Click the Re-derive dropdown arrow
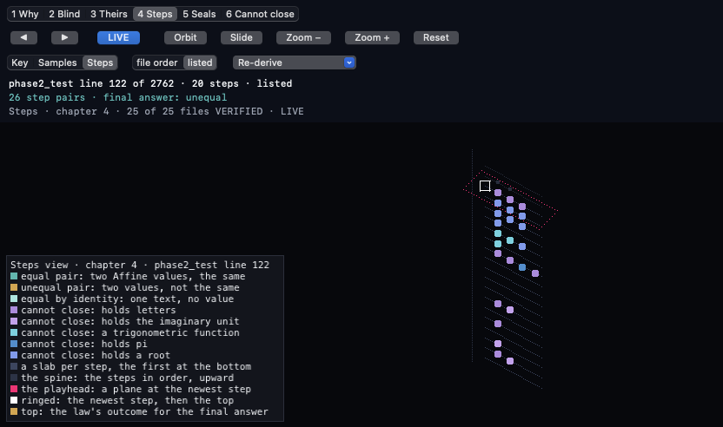This screenshot has height=427, width=723. [349, 62]
